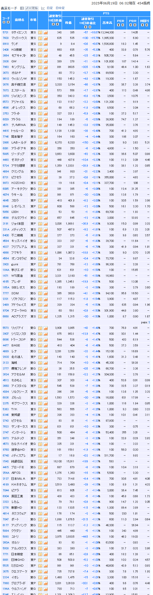Open the book icon for 1671 WTI原油
Image resolution: width=153 pixels, height=595 pixels.
[x=40, y=276]
